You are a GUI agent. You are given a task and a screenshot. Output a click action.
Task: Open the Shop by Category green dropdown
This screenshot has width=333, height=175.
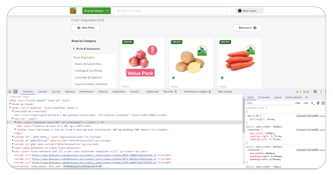[x=96, y=11]
